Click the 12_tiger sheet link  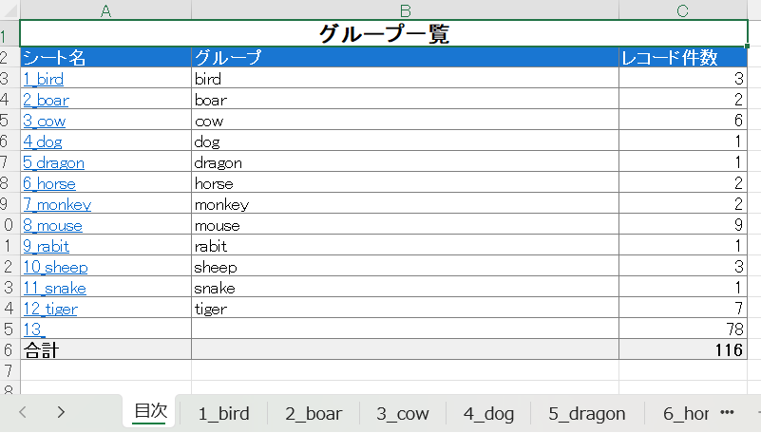(x=50, y=309)
